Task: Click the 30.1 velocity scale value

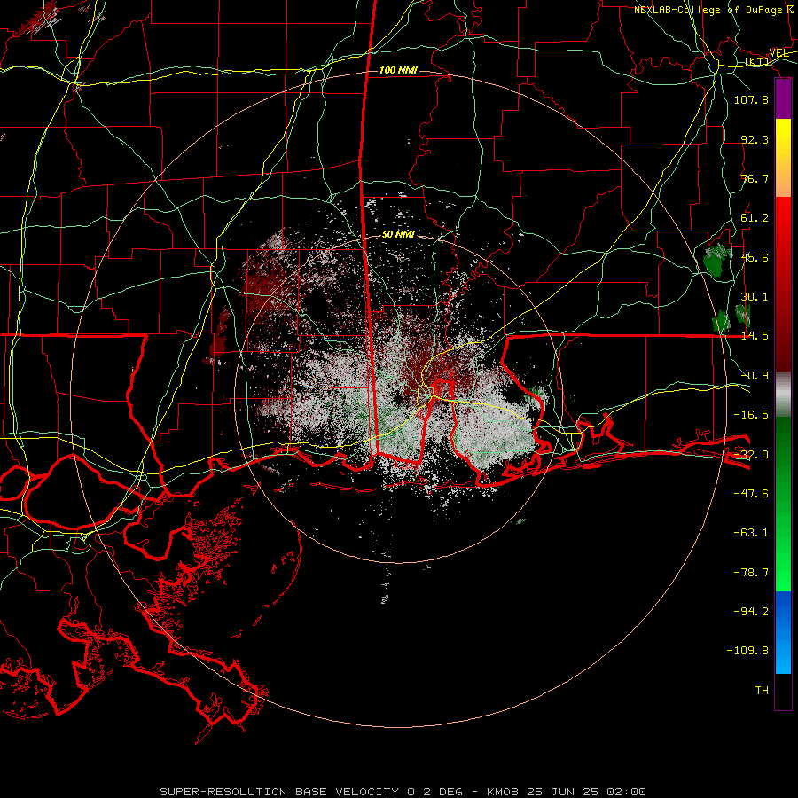Action: [x=755, y=297]
